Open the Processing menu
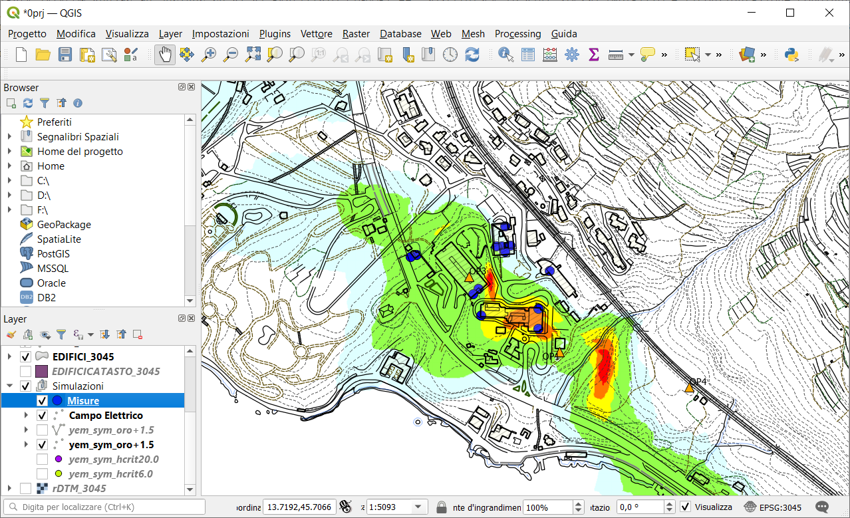The width and height of the screenshot is (850, 518). 517,34
